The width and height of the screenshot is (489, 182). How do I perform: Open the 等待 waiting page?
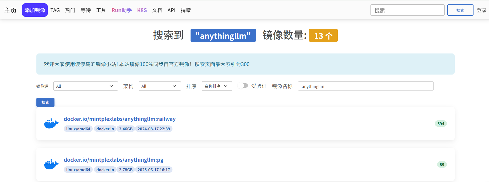85,10
